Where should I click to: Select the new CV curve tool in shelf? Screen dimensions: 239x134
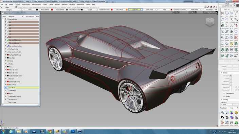pyautogui.click(x=222, y=14)
